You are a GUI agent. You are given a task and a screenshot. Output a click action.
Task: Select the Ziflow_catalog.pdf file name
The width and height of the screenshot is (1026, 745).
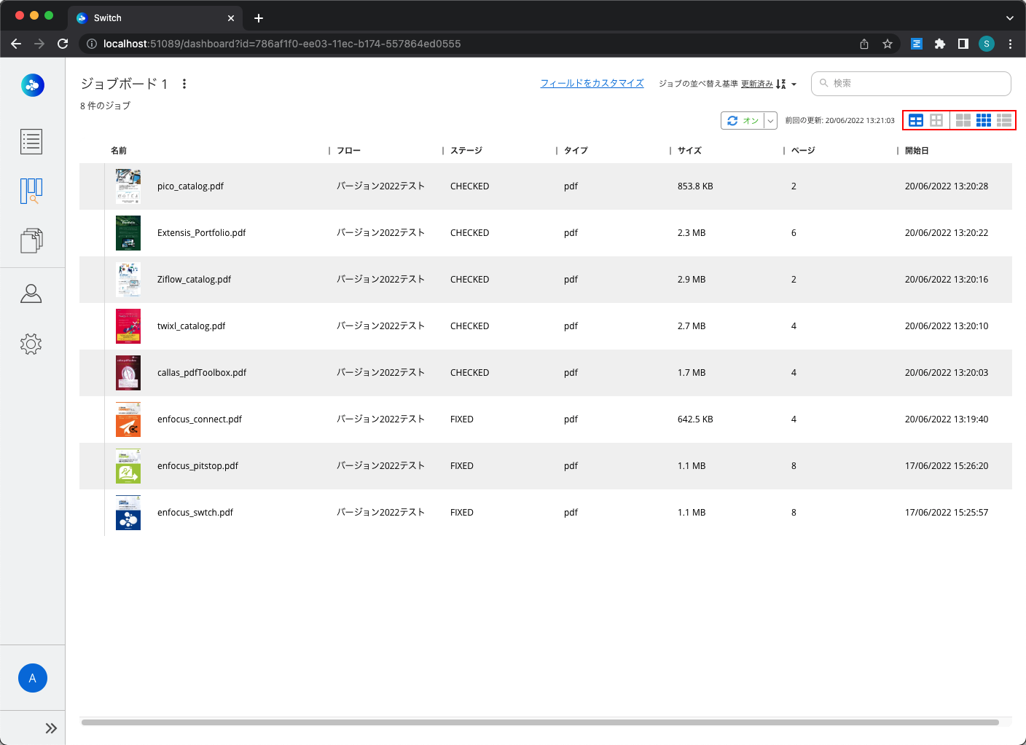click(194, 280)
